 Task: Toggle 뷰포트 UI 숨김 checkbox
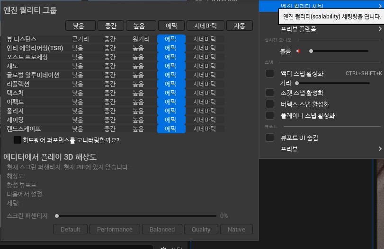(x=270, y=137)
